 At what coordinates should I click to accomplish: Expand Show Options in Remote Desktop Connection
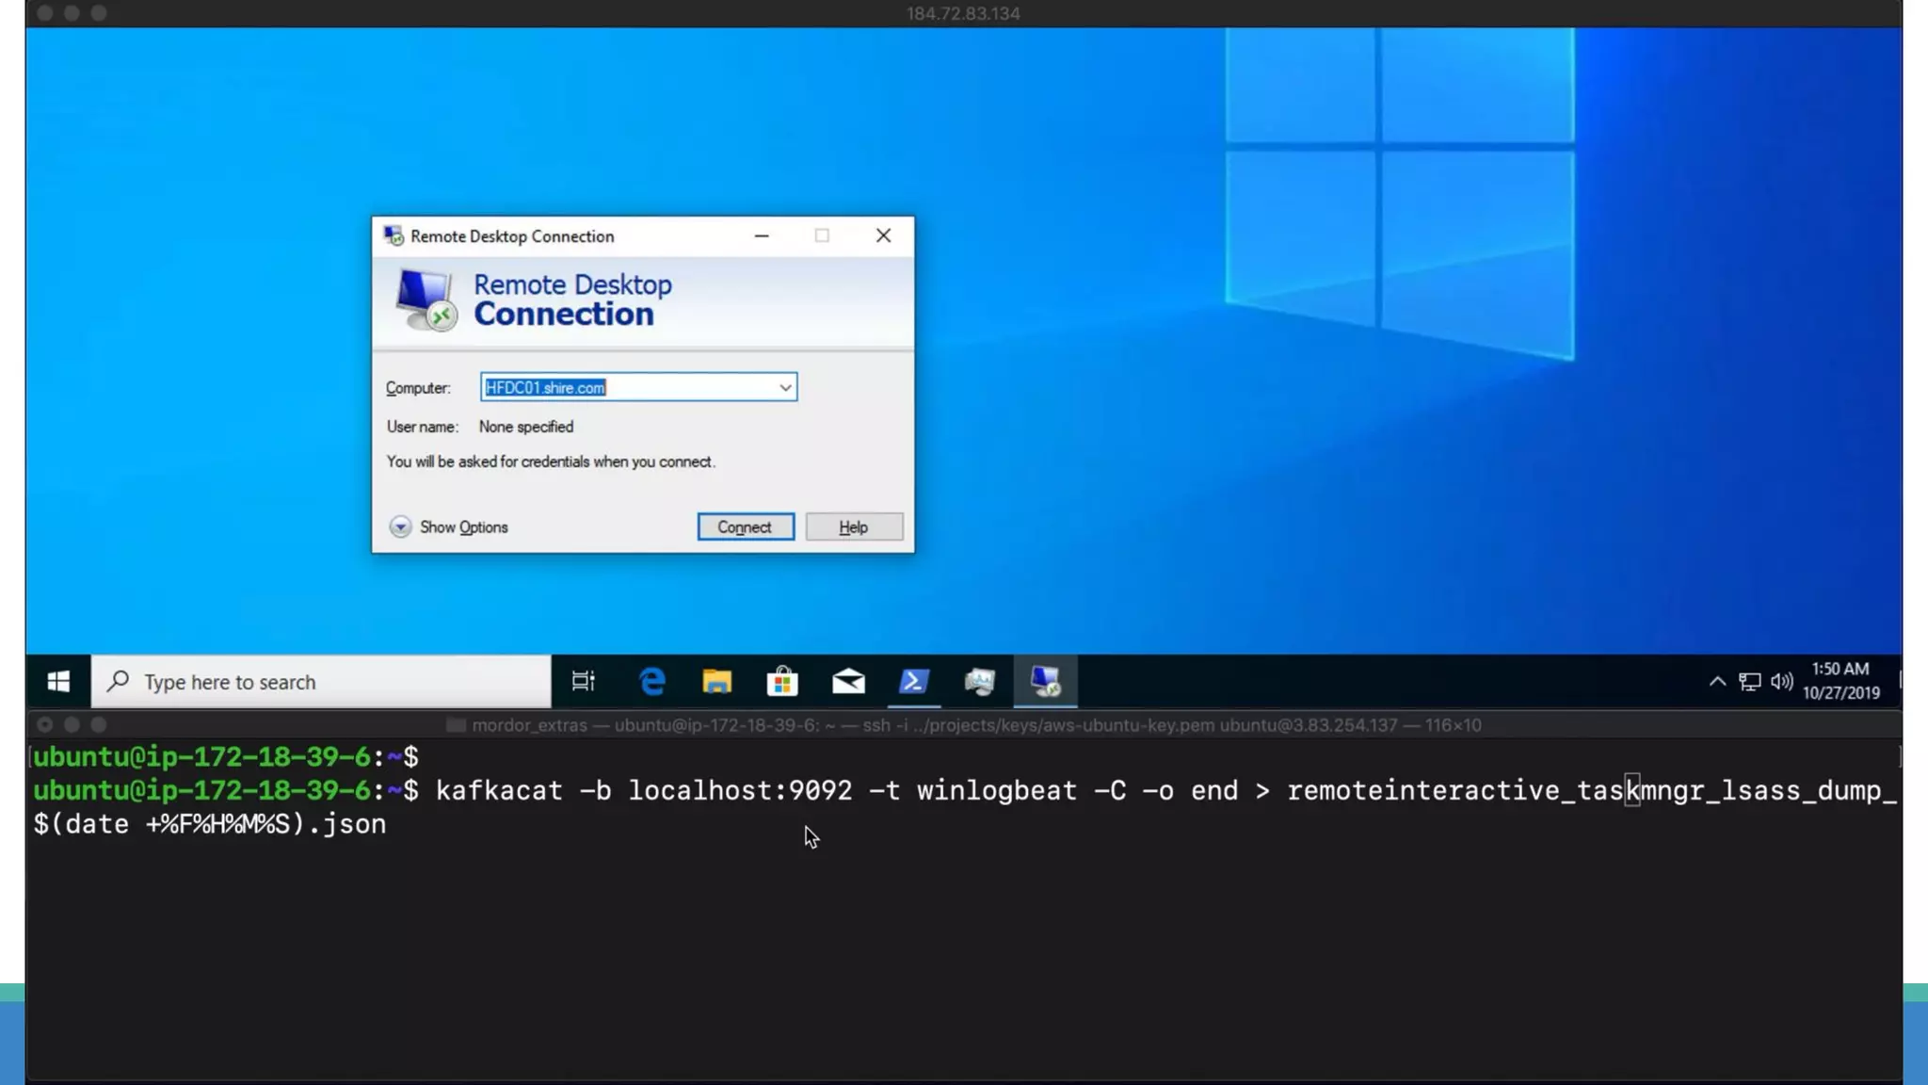(449, 526)
